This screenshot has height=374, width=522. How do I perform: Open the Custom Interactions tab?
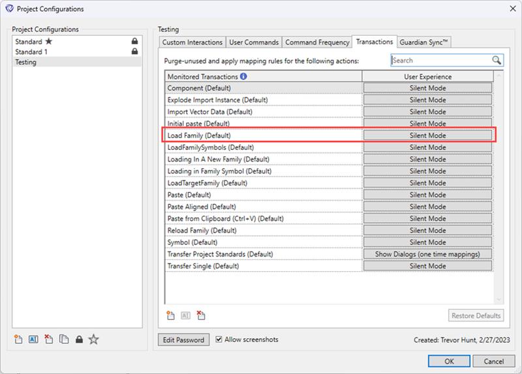[192, 42]
